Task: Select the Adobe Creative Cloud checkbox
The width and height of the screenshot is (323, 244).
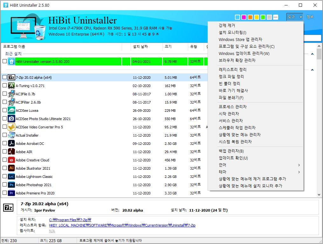Action: point(4,159)
